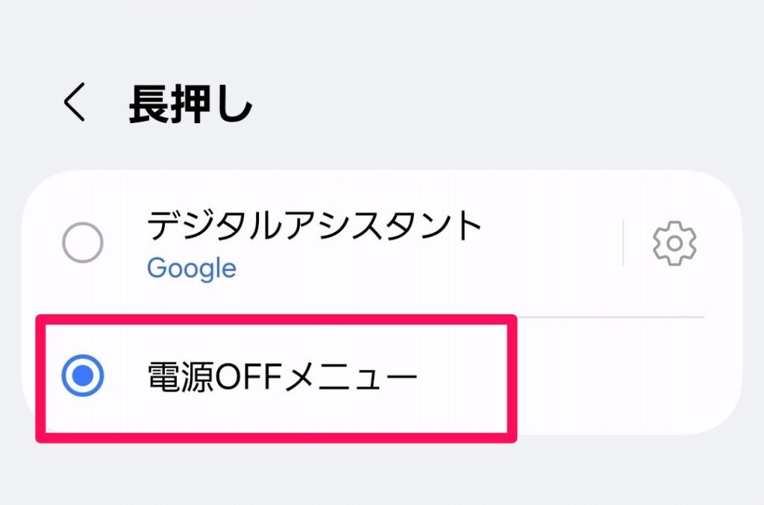The height and width of the screenshot is (505, 764).
Task: Click the blue Google subtitle text
Action: [192, 269]
